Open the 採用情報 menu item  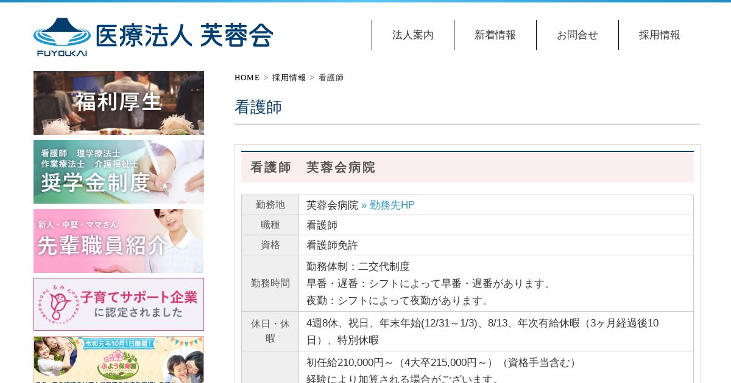click(x=660, y=35)
